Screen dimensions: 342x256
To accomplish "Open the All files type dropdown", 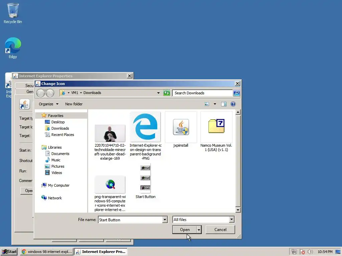I will pyautogui.click(x=232, y=220).
